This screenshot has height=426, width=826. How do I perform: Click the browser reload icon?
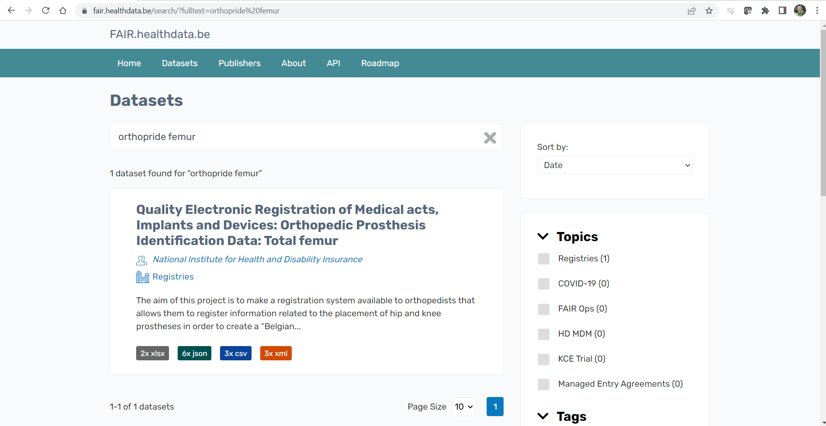[45, 11]
